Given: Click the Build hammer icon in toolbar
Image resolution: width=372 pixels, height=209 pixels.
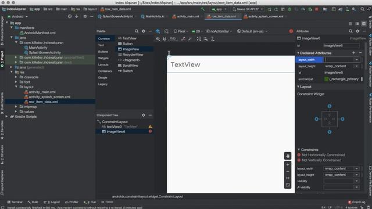Looking at the screenshot, I should coord(203,9).
